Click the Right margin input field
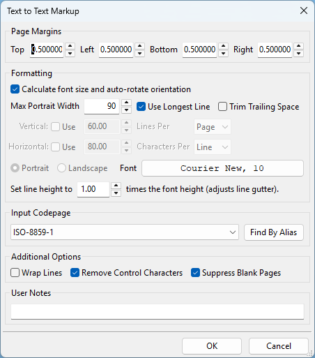The height and width of the screenshot is (358, 315). coord(275,50)
